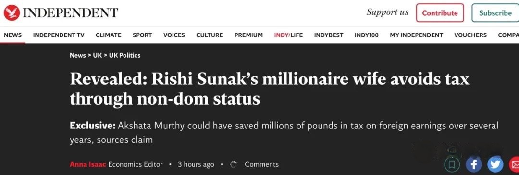Open the Independent TV section

[59, 35]
